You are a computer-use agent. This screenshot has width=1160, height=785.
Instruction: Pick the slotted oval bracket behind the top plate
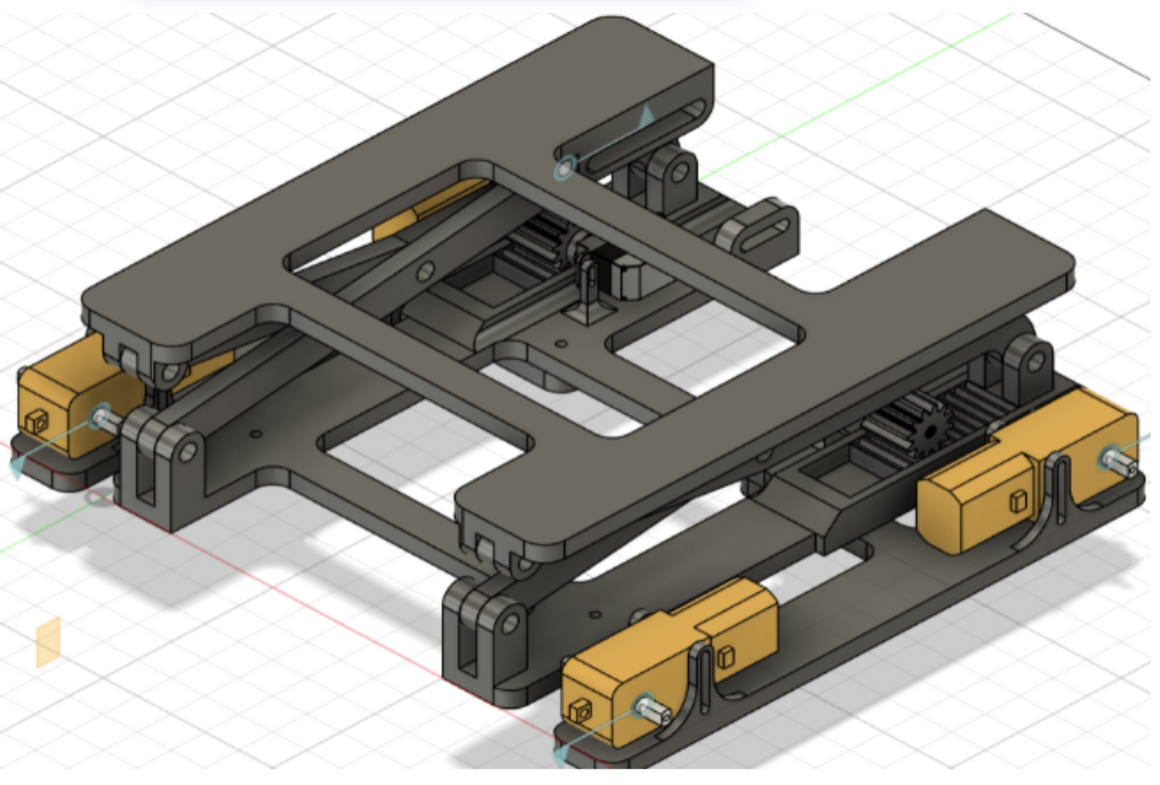[759, 227]
